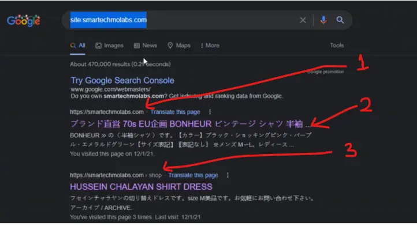This screenshot has height=225, width=417.
Task: Click Translate this page for HUSSEIN CHALAYAN result
Action: 193,175
